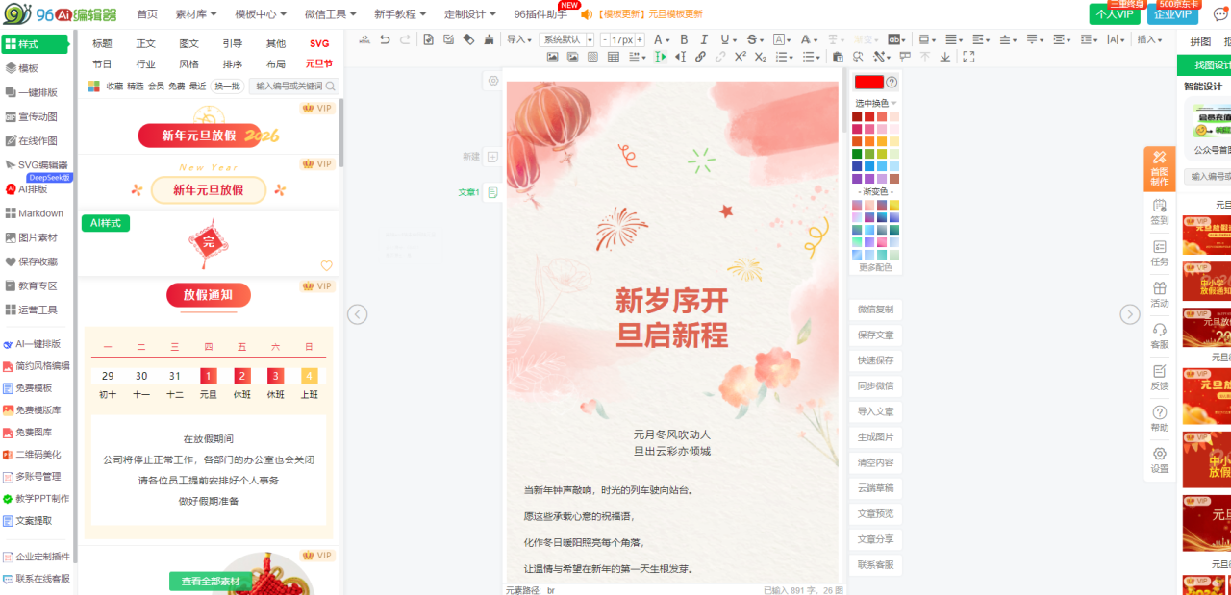Open the 签到 check-in icon
The width and height of the screenshot is (1231, 595).
(x=1159, y=211)
